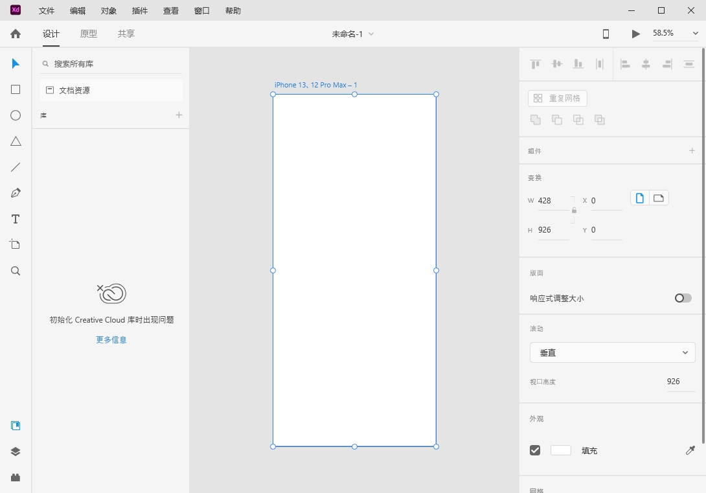Select the Select (arrow) tool
The image size is (706, 493).
coord(16,63)
